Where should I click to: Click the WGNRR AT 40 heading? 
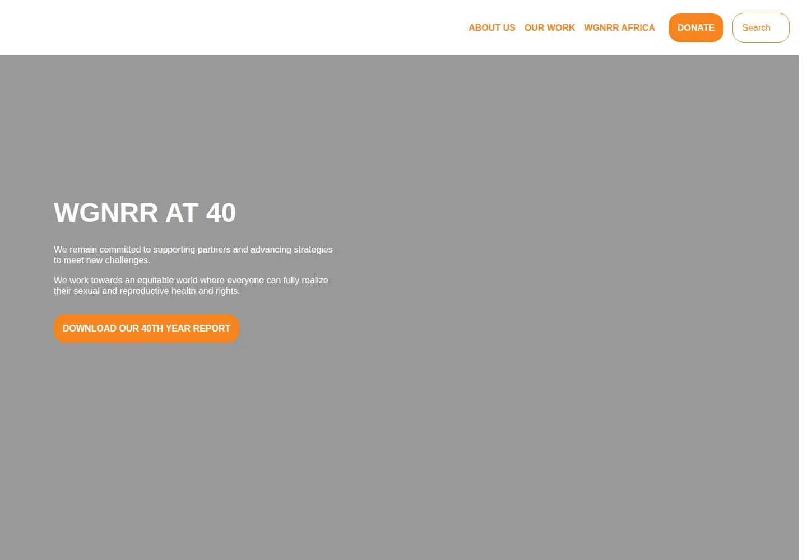click(145, 213)
